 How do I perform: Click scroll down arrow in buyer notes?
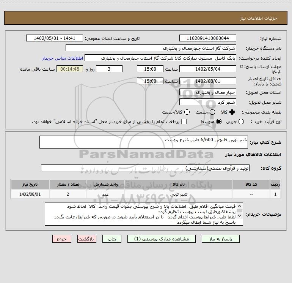pos(240,216)
